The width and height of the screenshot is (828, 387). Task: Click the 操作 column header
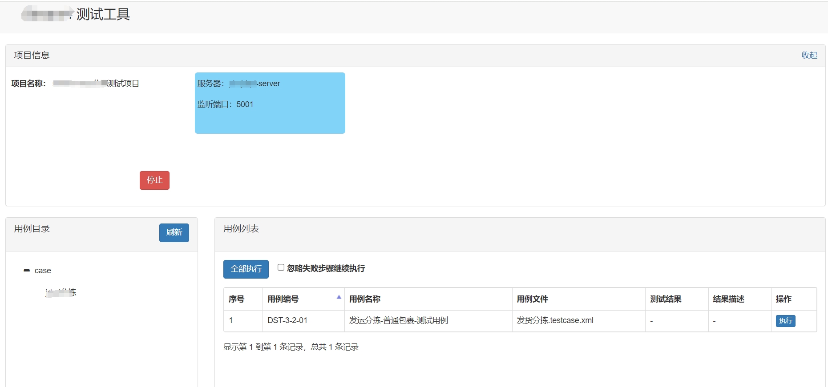pyautogui.click(x=794, y=299)
